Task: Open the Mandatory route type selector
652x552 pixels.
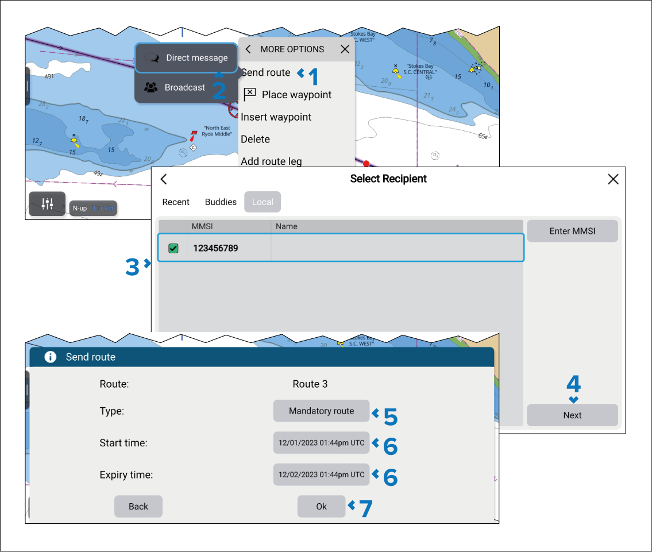Action: [x=321, y=411]
